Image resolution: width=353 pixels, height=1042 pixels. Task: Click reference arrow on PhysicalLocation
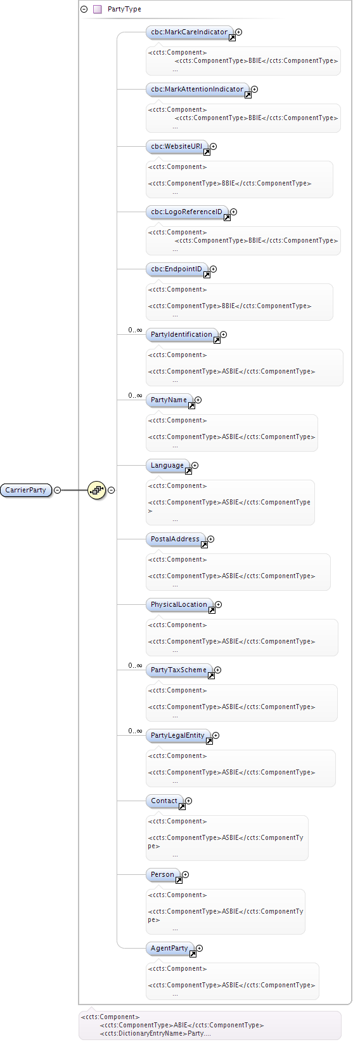[x=212, y=611]
